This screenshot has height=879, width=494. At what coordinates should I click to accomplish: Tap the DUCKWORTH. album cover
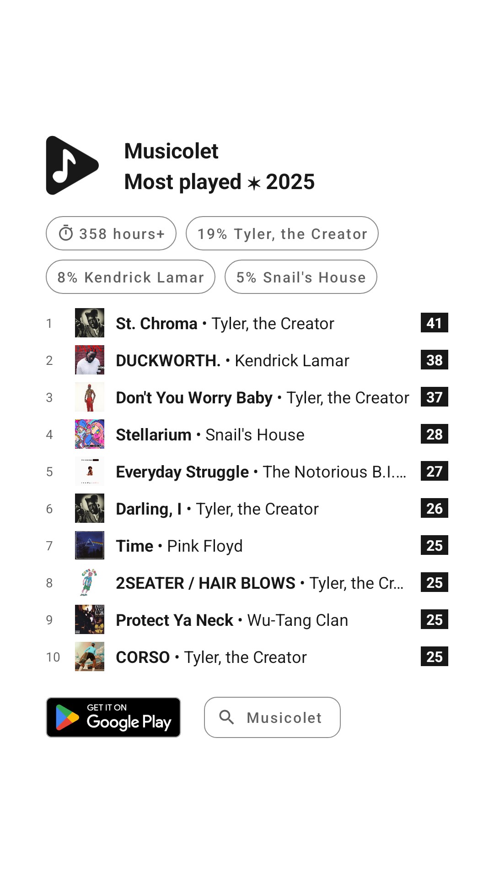coord(90,360)
